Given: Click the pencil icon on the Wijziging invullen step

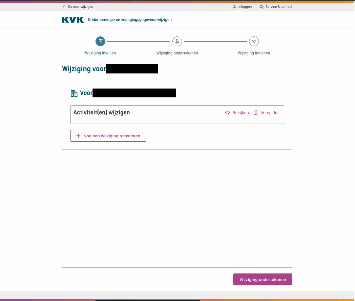Looking at the screenshot, I should coord(100,41).
